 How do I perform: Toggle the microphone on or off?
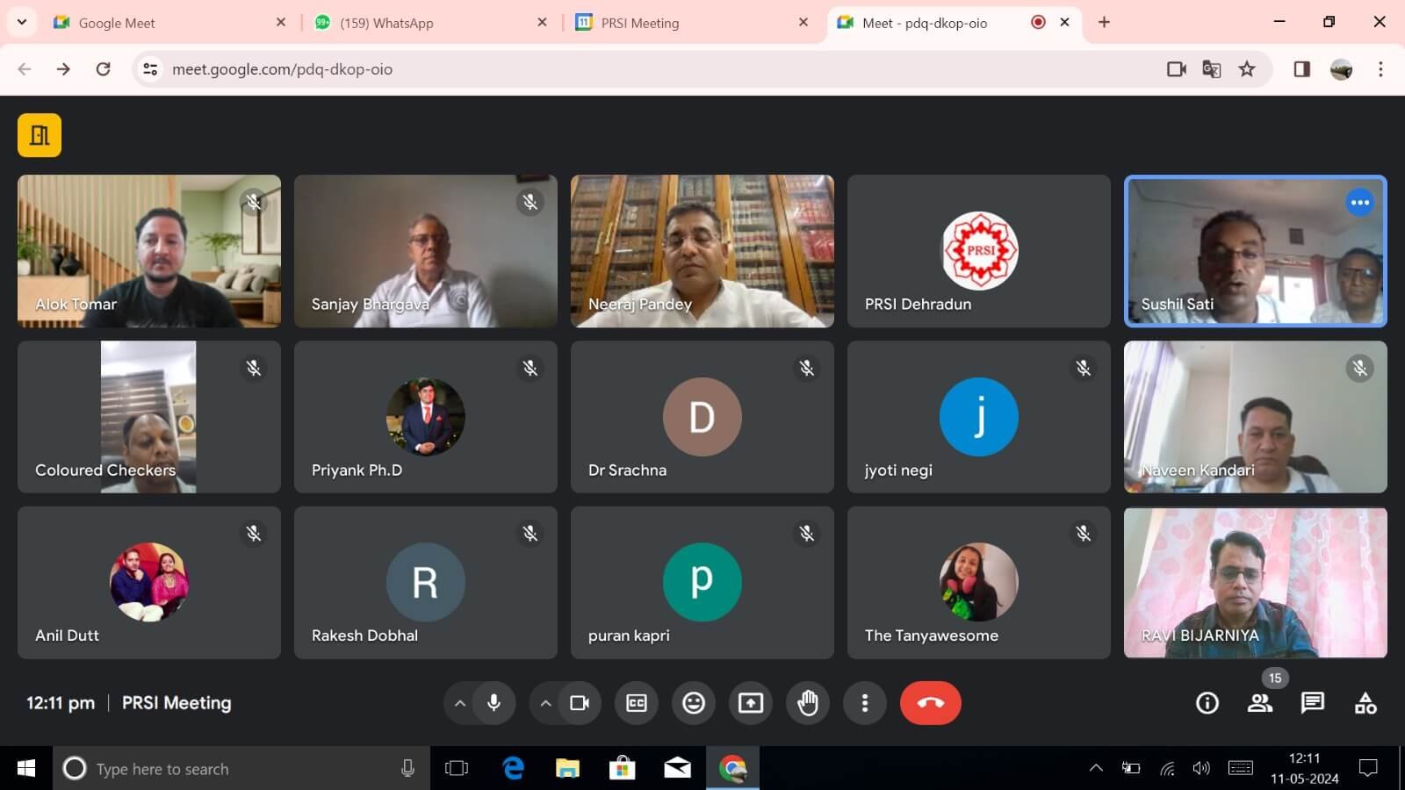click(x=494, y=703)
